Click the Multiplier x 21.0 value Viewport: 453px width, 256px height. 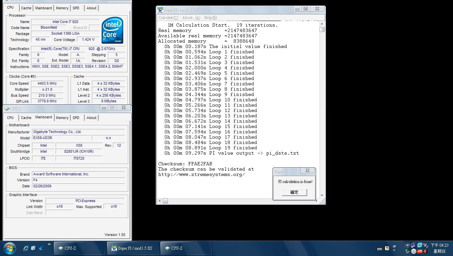[x=47, y=89]
